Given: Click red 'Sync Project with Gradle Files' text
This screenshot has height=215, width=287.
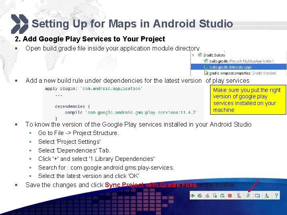Looking at the screenshot, I should [x=151, y=185].
